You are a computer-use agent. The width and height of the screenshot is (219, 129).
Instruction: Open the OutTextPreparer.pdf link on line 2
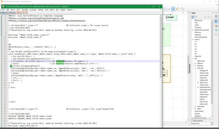pyautogui.click(x=37, y=18)
